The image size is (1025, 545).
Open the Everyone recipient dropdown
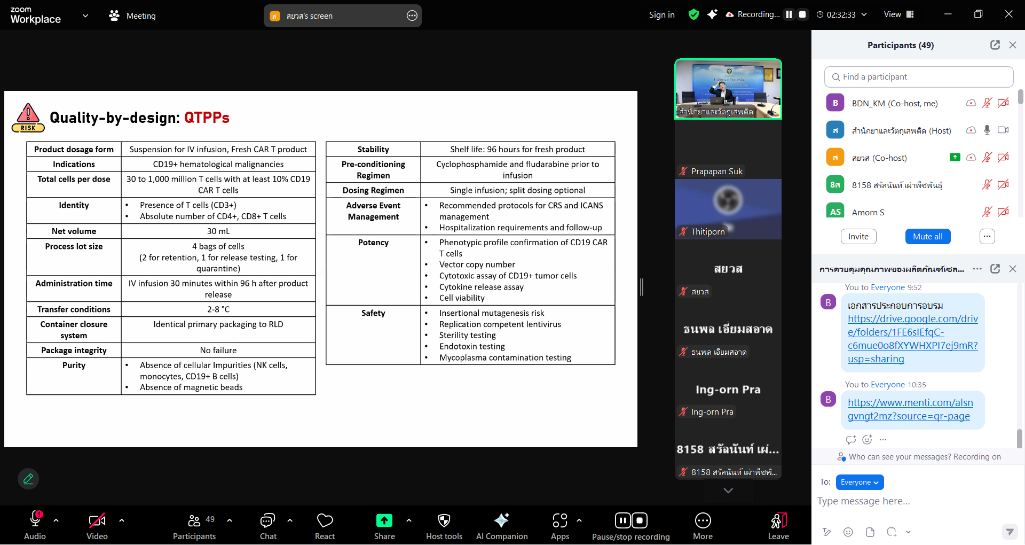pyautogui.click(x=860, y=482)
